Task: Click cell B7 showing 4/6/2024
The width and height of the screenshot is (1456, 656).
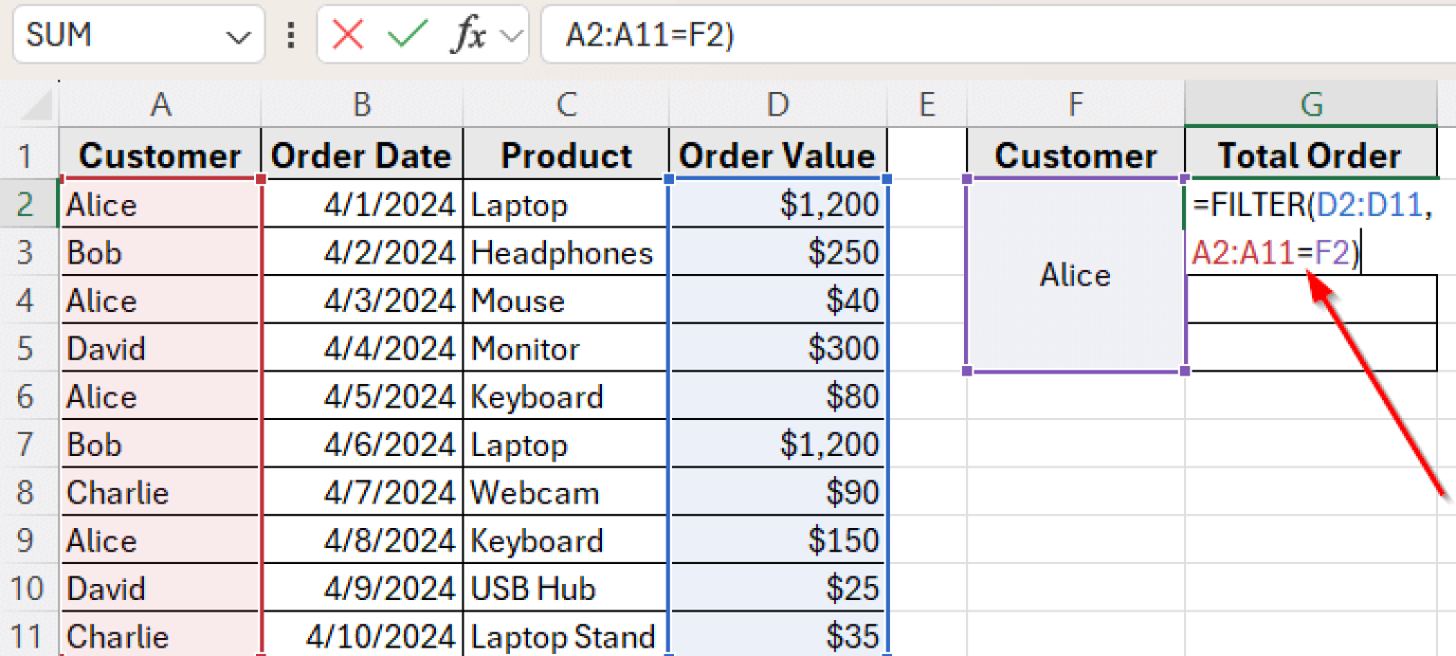Action: point(361,444)
